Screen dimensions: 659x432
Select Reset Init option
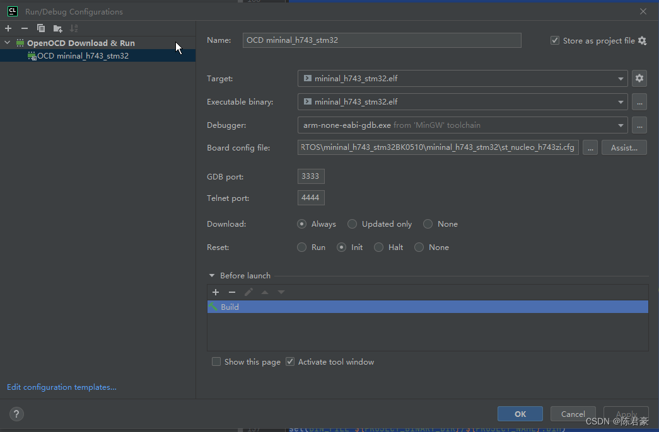342,247
